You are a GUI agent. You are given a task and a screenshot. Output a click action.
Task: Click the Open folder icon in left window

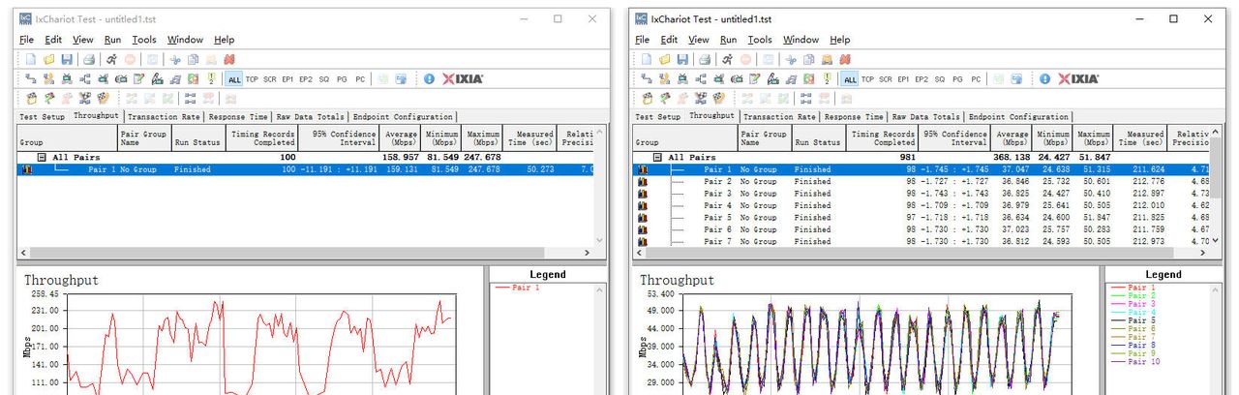tap(48, 59)
